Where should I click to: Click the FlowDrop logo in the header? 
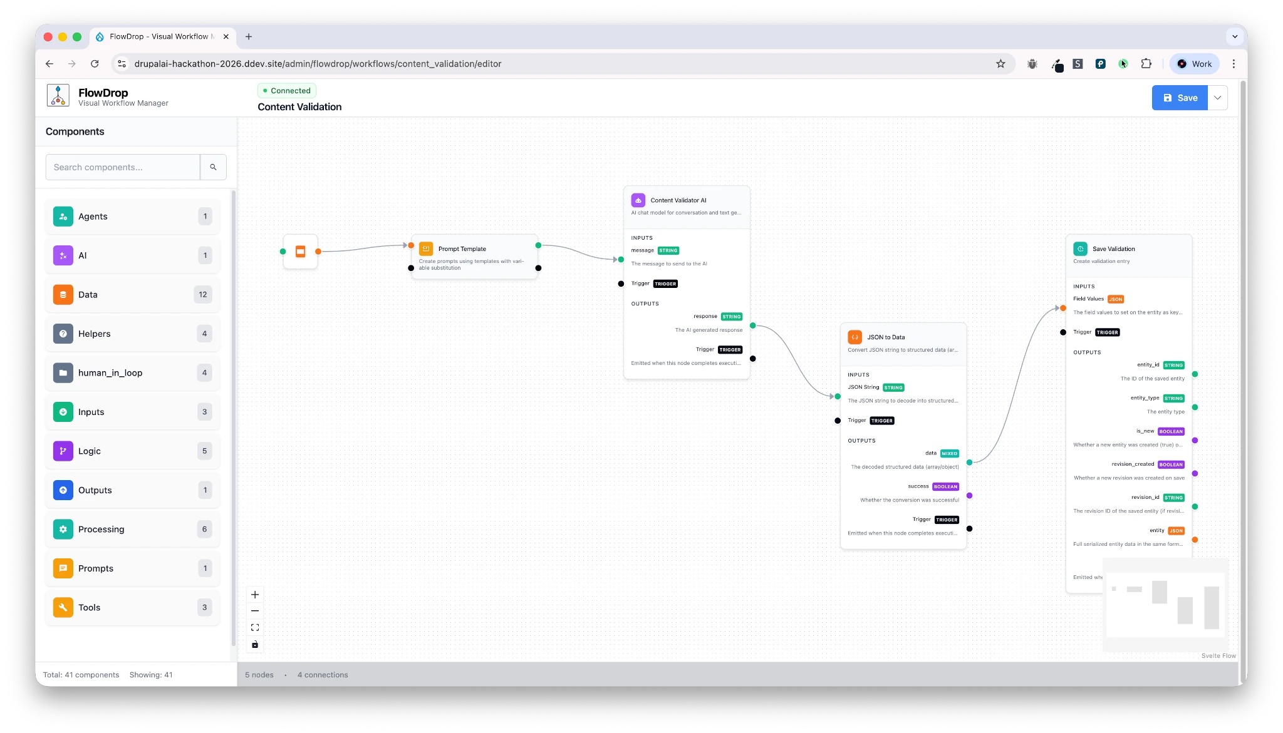(x=58, y=96)
